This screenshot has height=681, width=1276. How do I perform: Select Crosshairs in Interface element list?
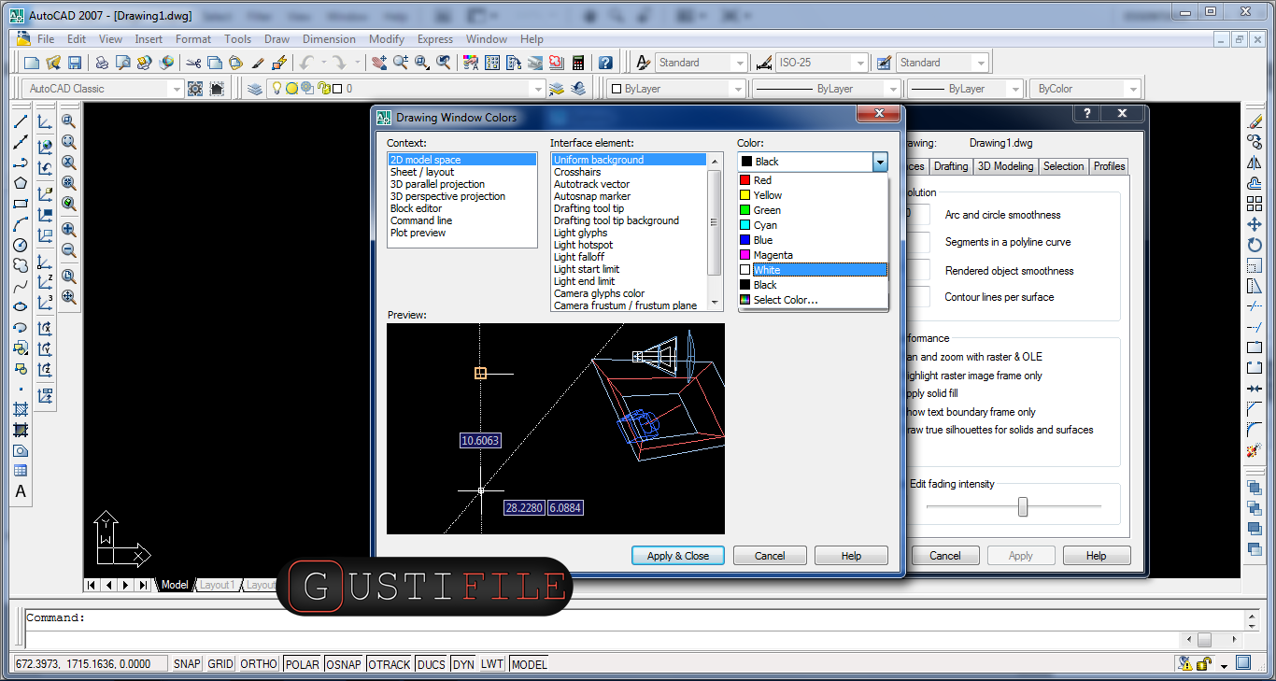click(577, 172)
